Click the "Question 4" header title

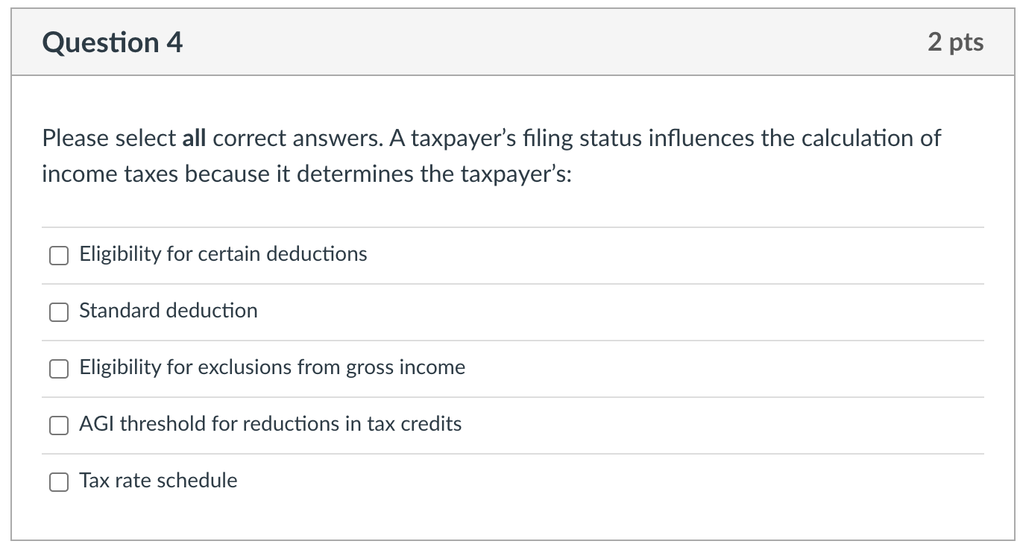pyautogui.click(x=112, y=42)
